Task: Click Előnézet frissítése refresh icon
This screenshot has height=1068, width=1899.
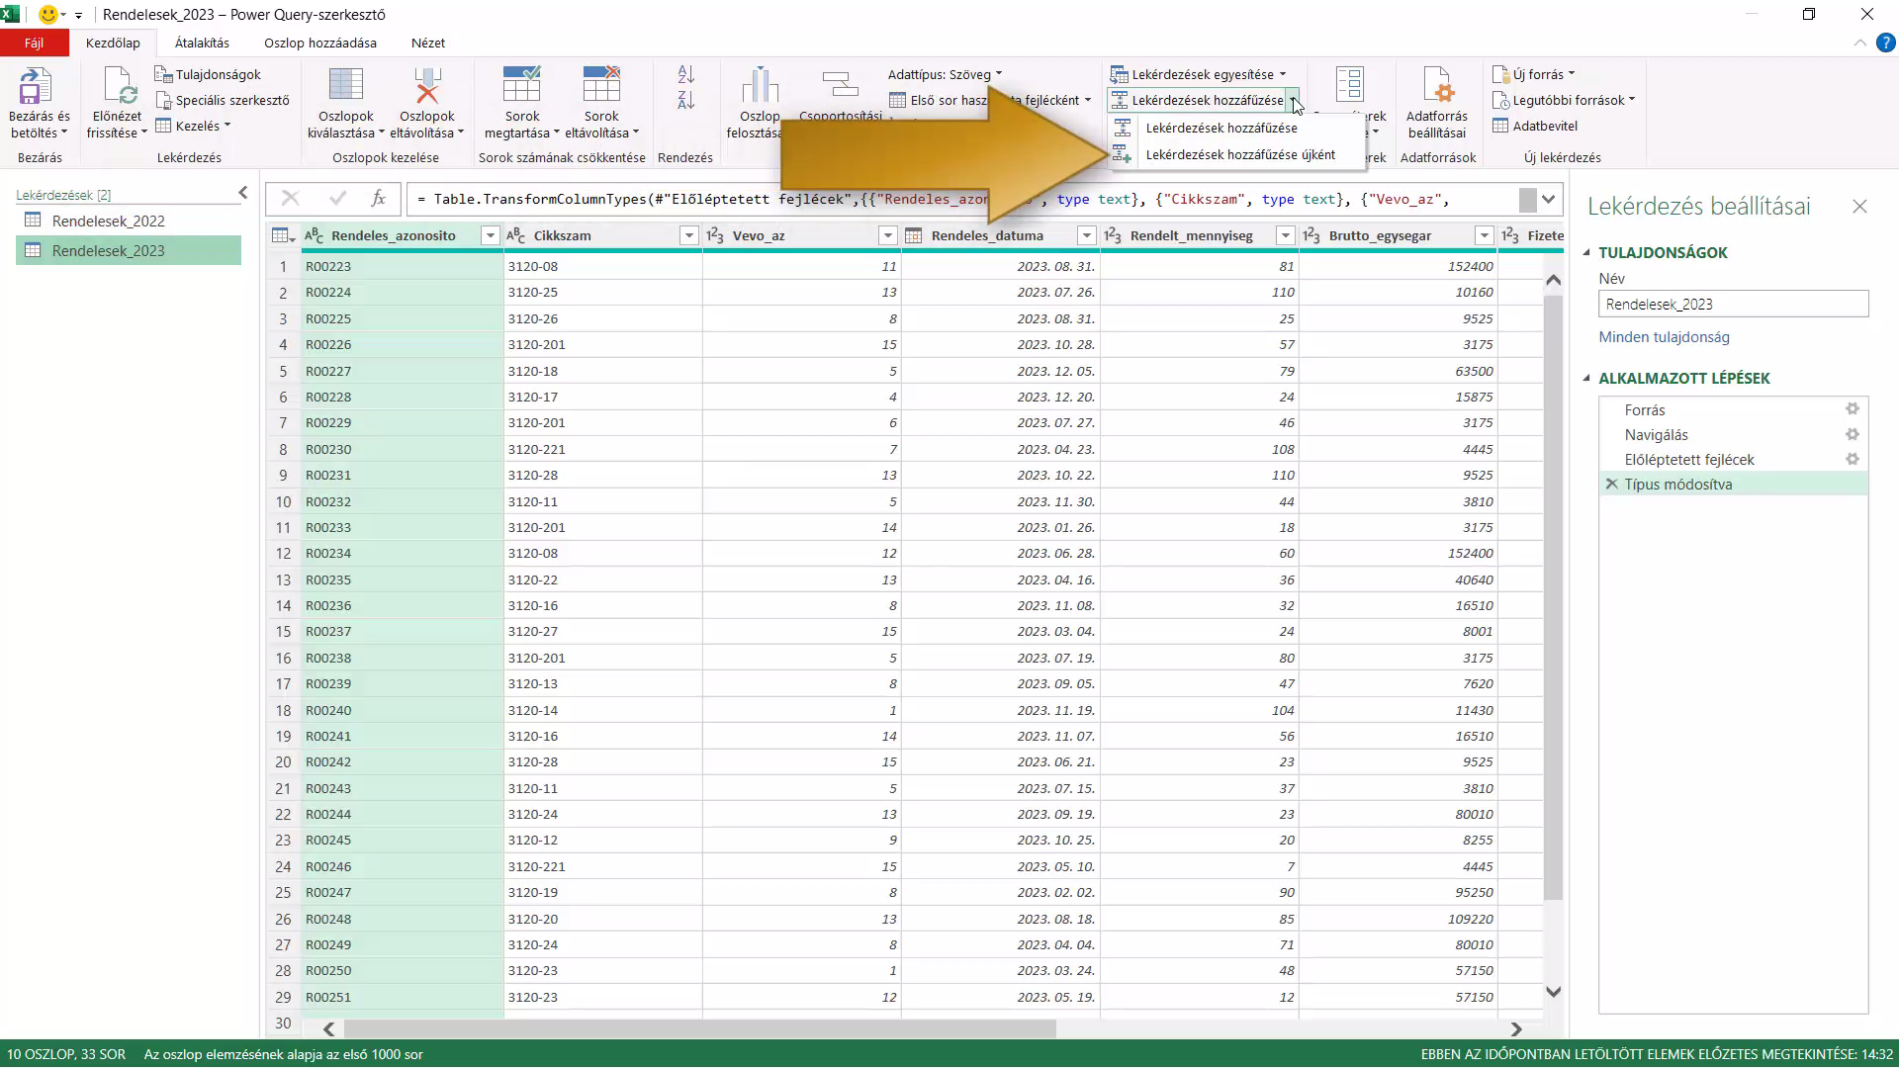Action: pos(119,86)
